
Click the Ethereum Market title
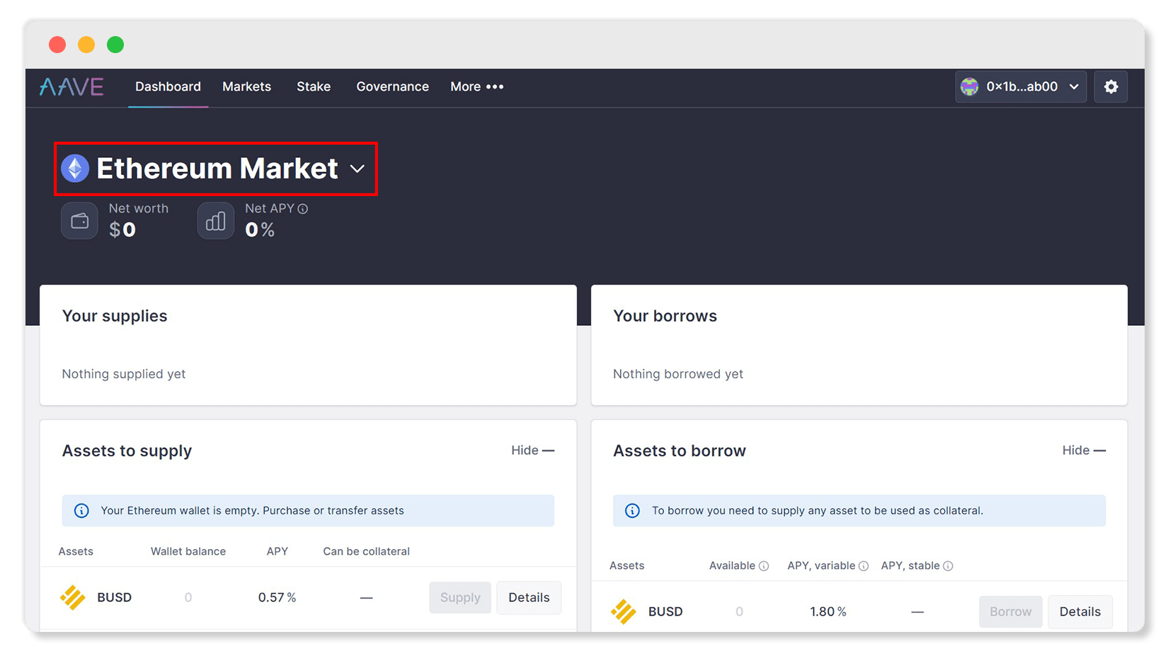pyautogui.click(x=217, y=169)
